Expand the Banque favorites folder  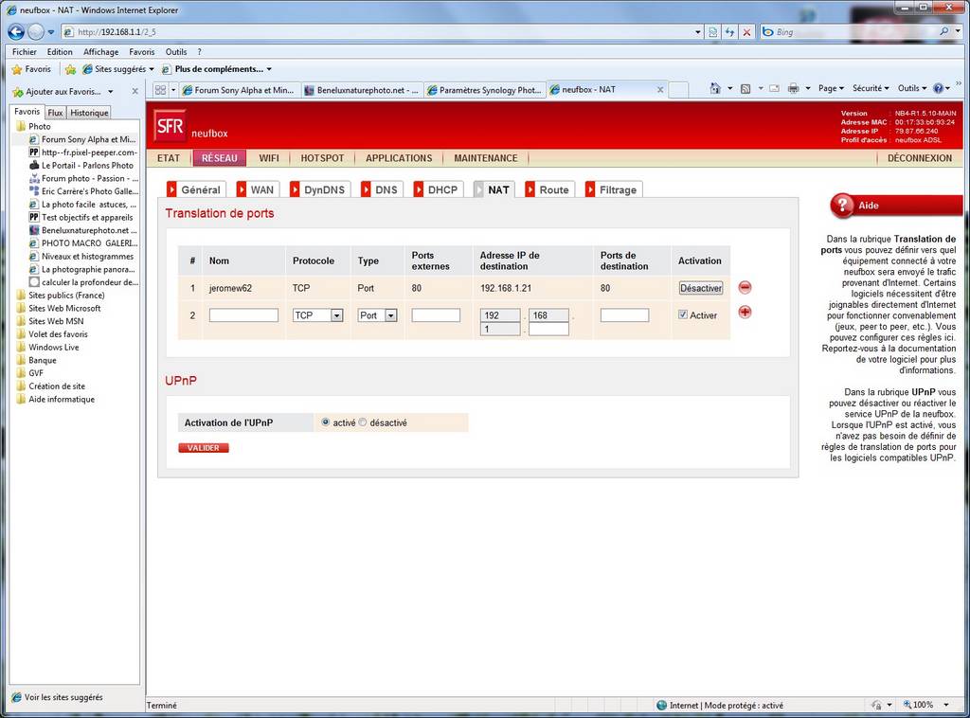(42, 360)
